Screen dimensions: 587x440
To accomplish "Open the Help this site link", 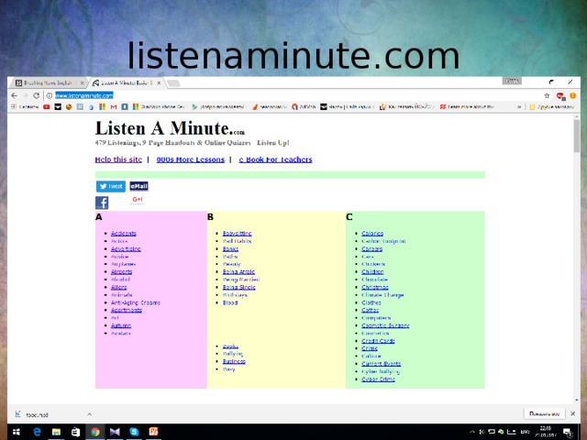I will [x=118, y=159].
